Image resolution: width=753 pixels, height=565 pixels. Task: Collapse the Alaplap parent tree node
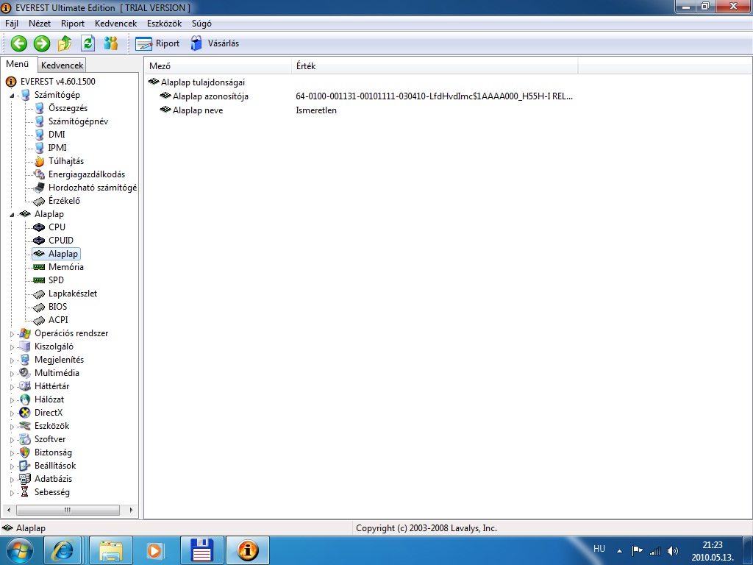(x=12, y=215)
